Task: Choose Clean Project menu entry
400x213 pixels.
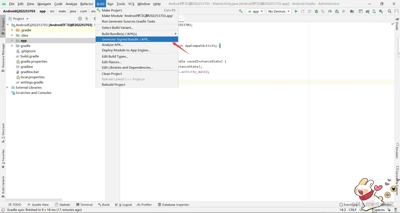Action: (x=137, y=74)
